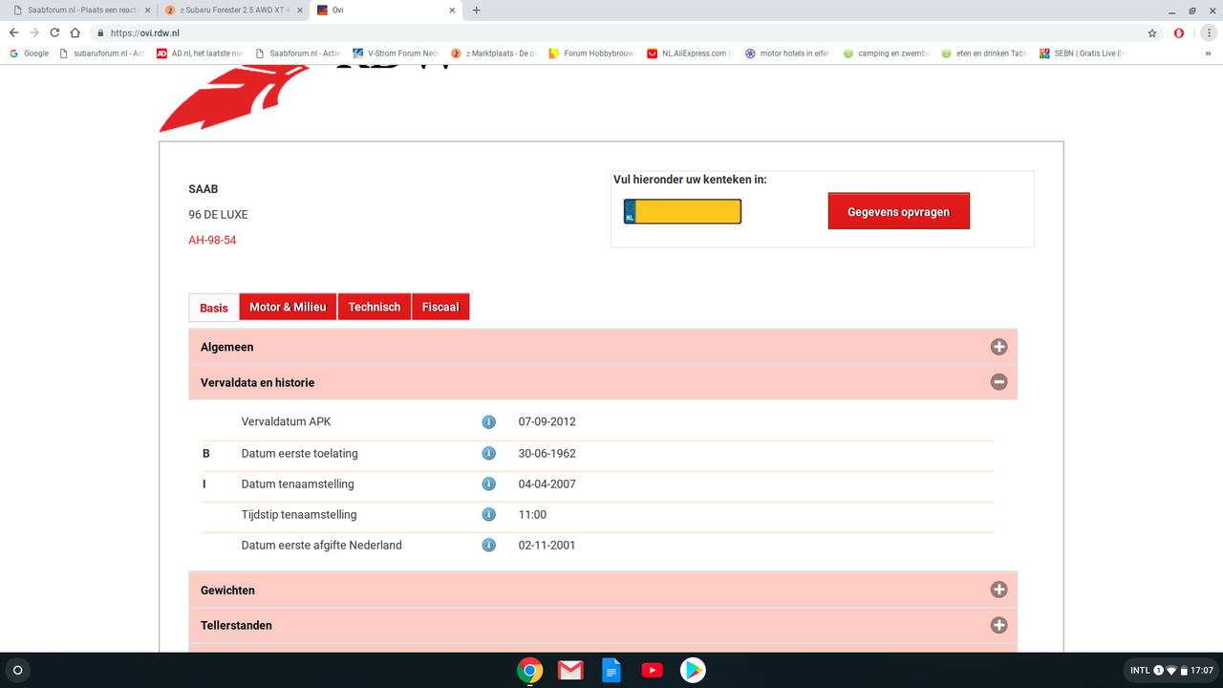The image size is (1223, 688).
Task: Switch to the Subaru Forester browser tab
Action: (x=233, y=11)
